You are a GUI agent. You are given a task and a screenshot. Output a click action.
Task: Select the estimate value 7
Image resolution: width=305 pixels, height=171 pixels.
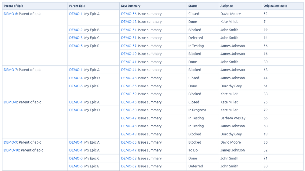(x=264, y=22)
